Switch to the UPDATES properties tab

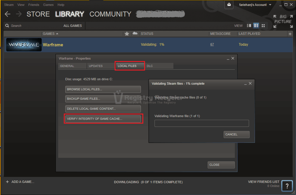pos(101,66)
